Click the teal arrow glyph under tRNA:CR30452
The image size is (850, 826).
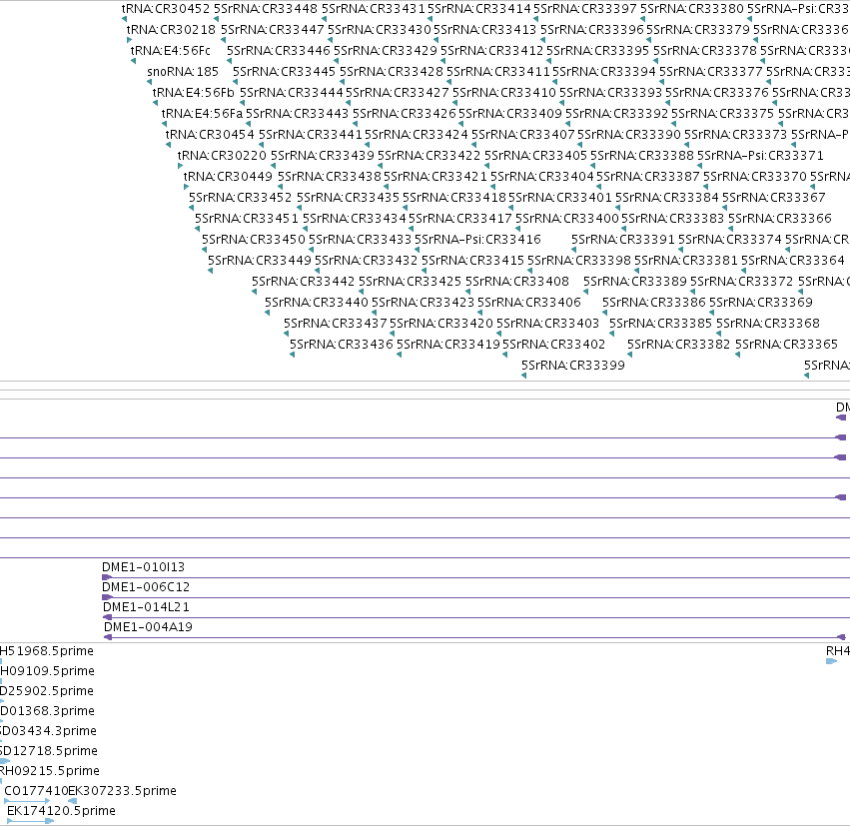(125, 19)
